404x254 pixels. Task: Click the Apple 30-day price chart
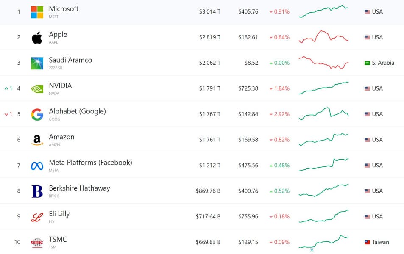tap(323, 37)
